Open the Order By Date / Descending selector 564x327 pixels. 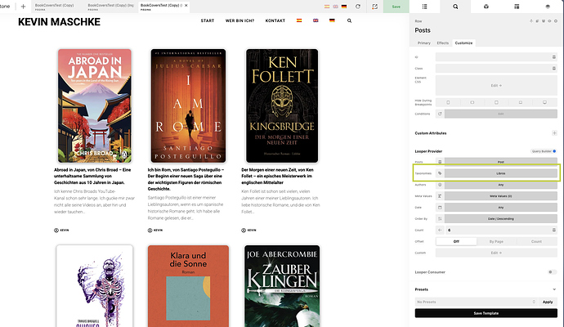[501, 218]
